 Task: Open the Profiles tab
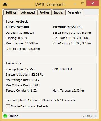click(x=44, y=12)
